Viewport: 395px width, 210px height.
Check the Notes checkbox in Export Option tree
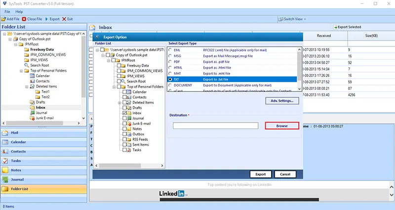click(124, 129)
